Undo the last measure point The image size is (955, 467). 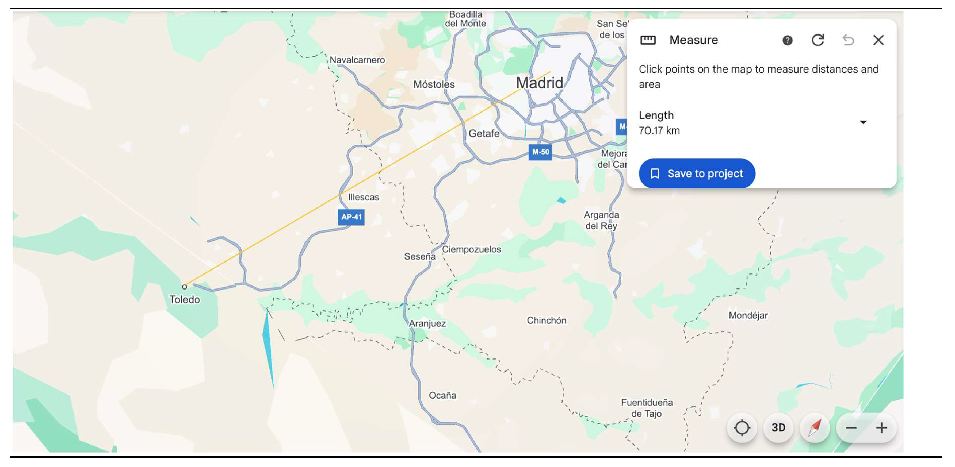pyautogui.click(x=848, y=40)
